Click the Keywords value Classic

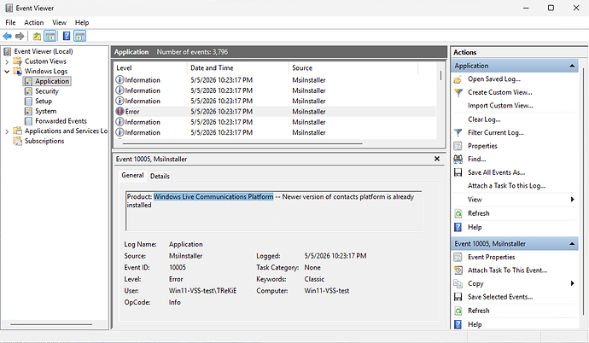coord(314,279)
